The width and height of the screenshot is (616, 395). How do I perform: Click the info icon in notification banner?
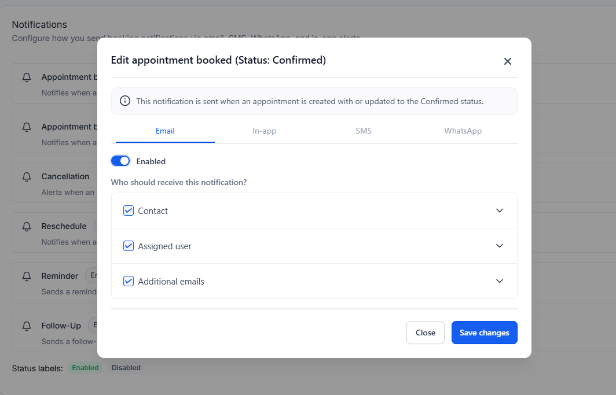[125, 101]
